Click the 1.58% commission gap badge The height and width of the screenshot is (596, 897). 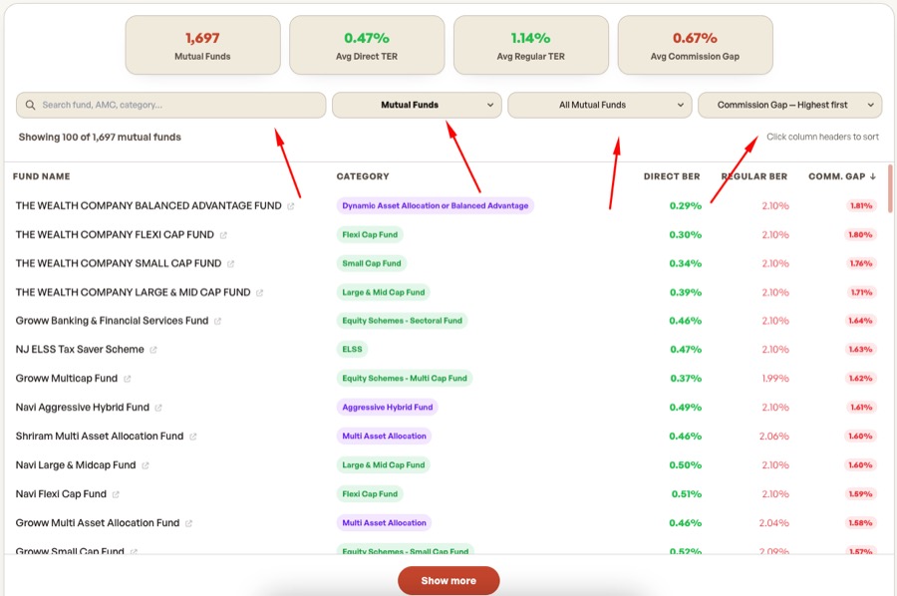860,523
